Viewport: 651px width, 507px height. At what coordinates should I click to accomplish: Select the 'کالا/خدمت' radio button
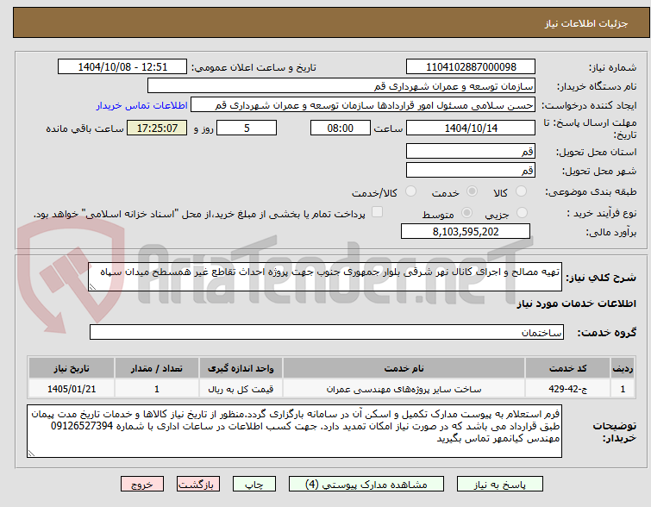point(410,191)
